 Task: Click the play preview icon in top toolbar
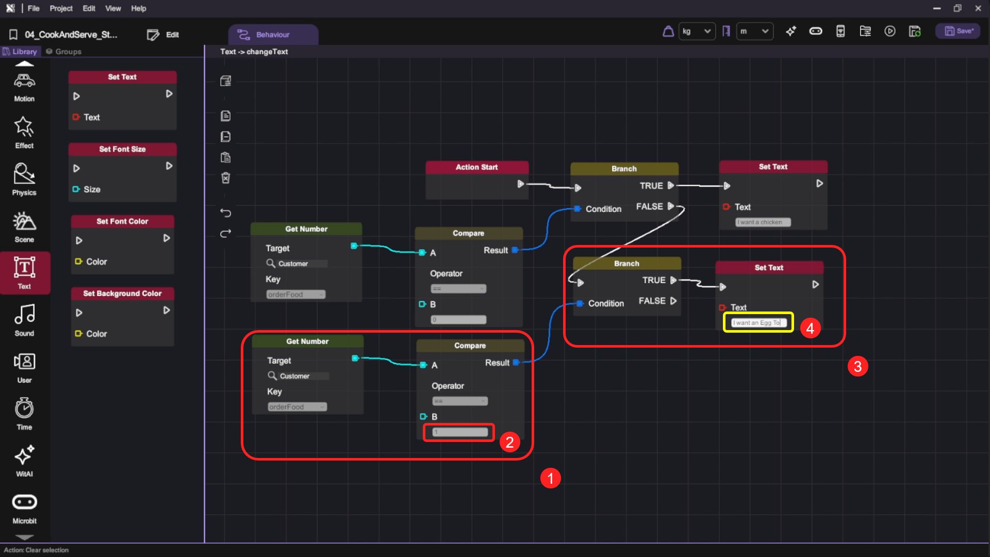point(889,31)
